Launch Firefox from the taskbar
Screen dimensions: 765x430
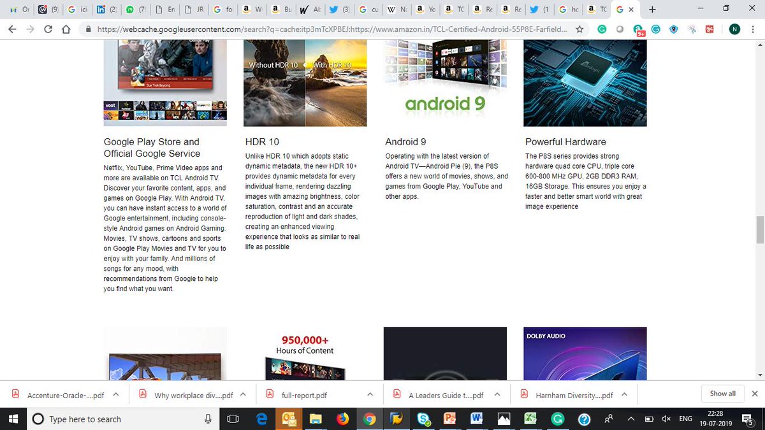[342, 419]
